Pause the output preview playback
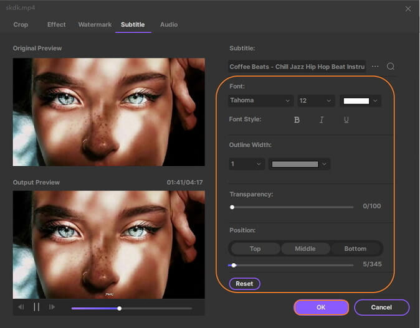Screen dimensions: 420x328 36,307
